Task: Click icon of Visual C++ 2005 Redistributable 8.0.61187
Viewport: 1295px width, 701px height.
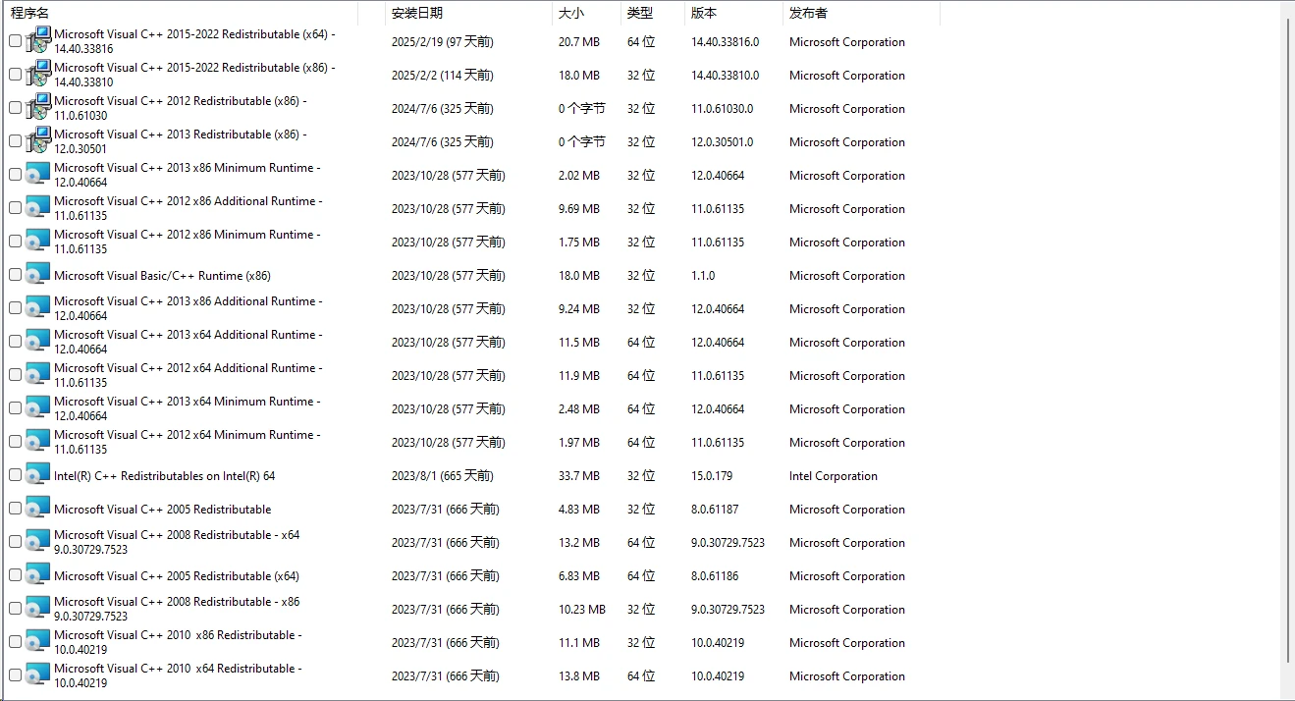Action: (37, 509)
